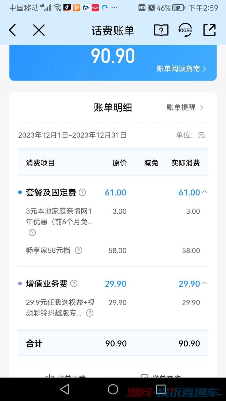Screen dimensions: 226x401
Task: Collapse the 增值业务费 section chevron
Action: (205, 283)
